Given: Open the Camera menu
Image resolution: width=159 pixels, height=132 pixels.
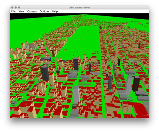Looking at the screenshot, I should pyautogui.click(x=32, y=11).
